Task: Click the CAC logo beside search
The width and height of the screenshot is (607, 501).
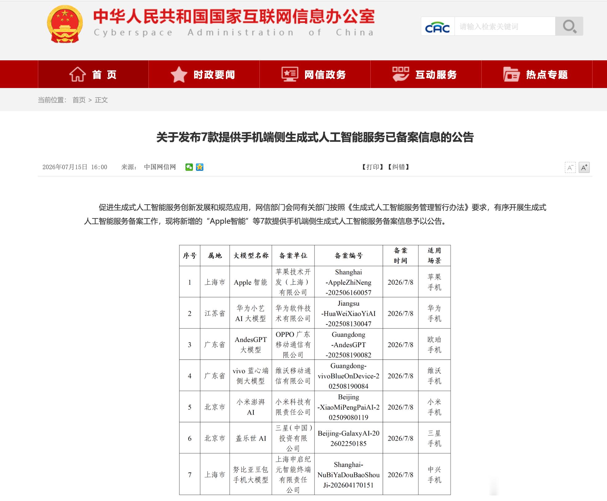Action: click(x=438, y=26)
